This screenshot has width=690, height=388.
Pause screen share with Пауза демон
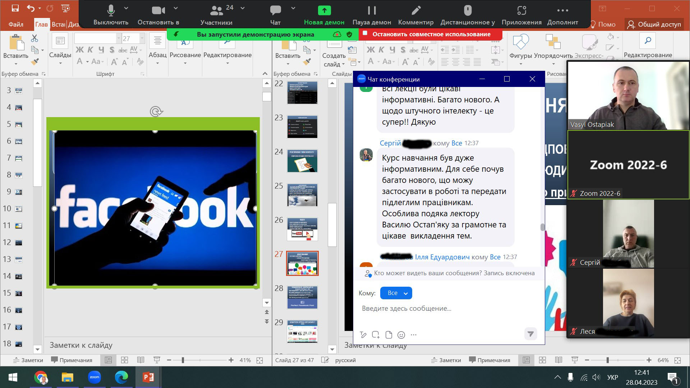pyautogui.click(x=372, y=15)
